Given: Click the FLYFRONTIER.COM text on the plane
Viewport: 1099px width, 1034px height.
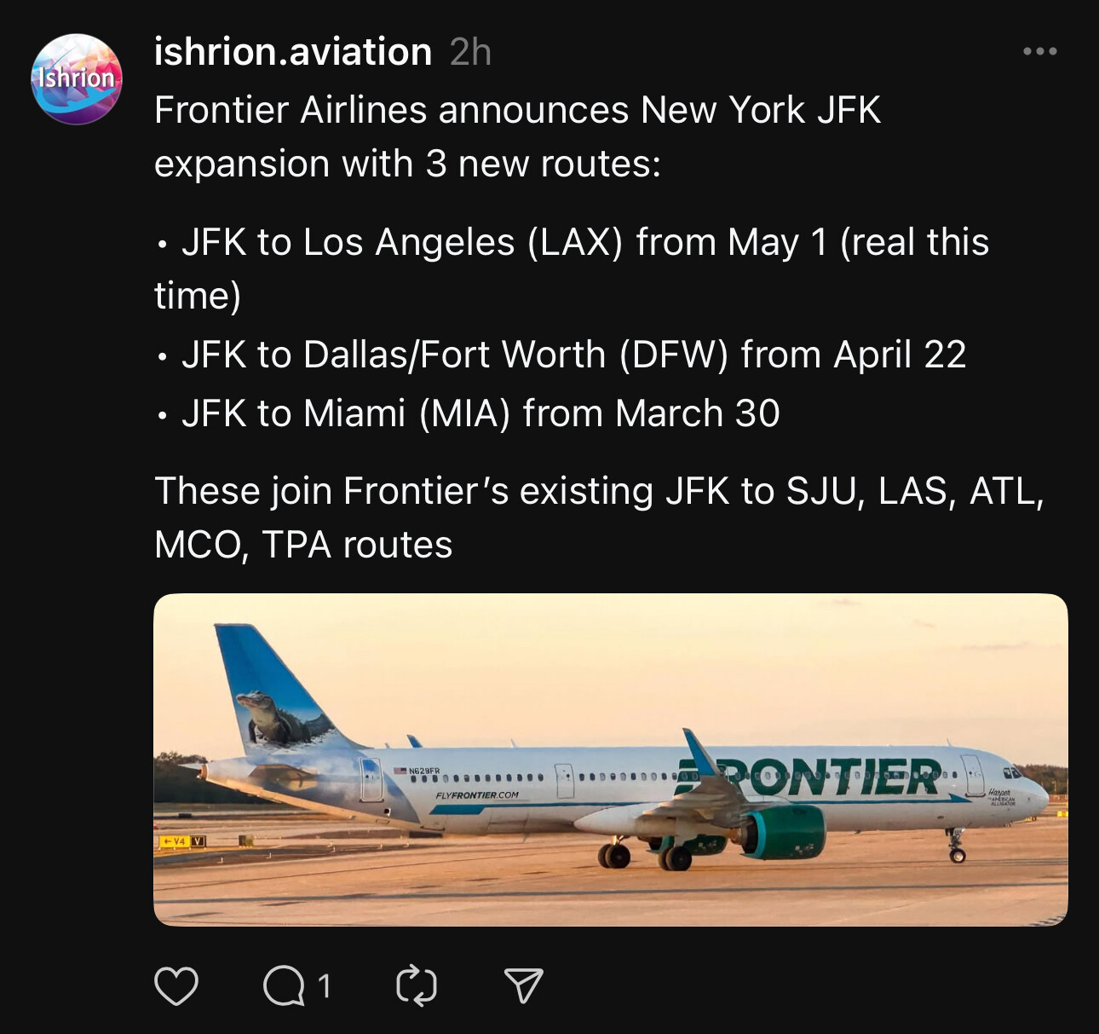Looking at the screenshot, I should [x=476, y=795].
